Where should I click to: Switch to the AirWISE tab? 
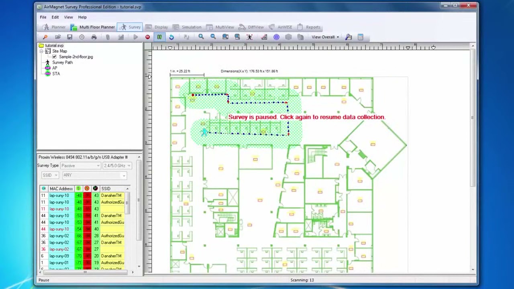pos(281,27)
